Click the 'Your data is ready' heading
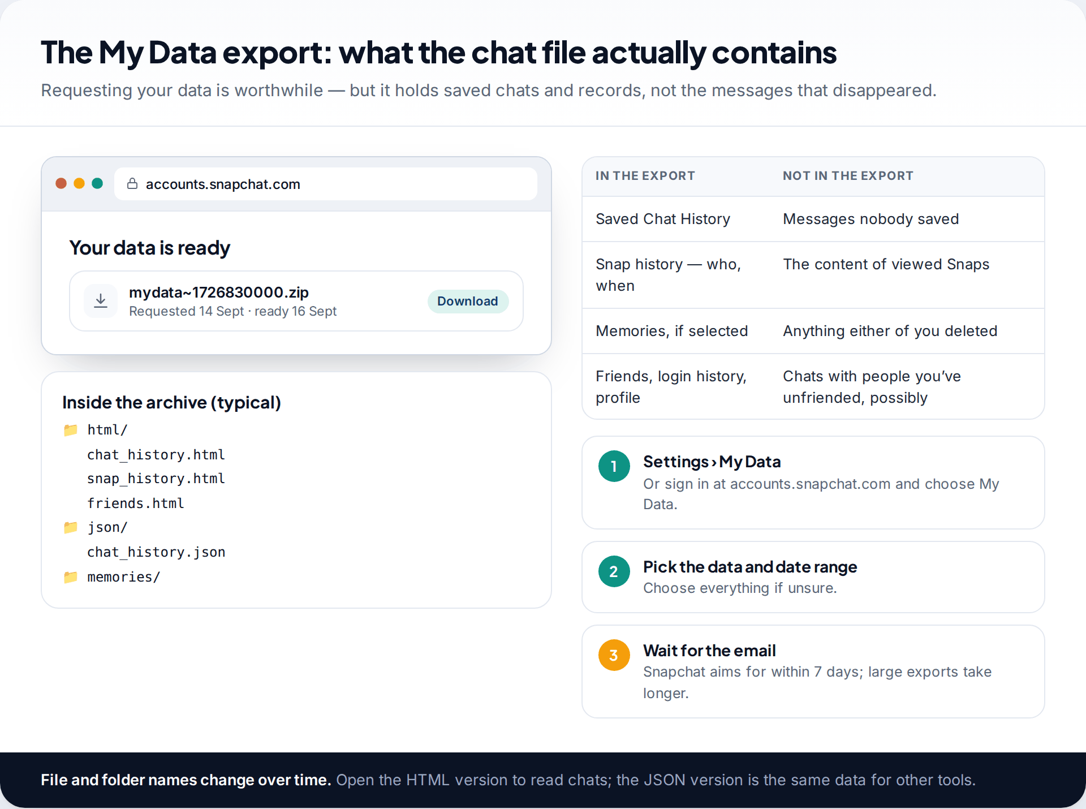The width and height of the screenshot is (1086, 809). click(x=150, y=248)
